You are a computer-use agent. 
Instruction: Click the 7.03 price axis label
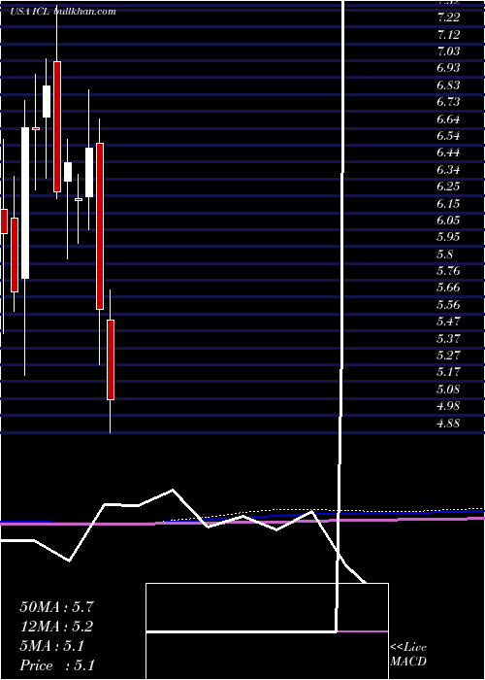(448, 51)
